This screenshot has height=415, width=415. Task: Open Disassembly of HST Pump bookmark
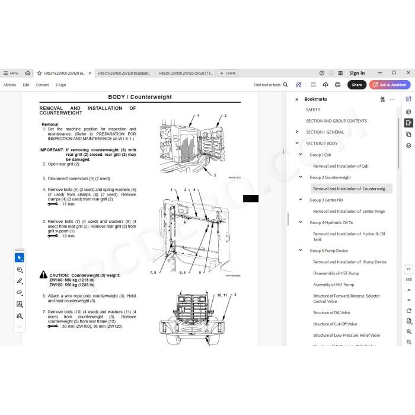[336, 273]
